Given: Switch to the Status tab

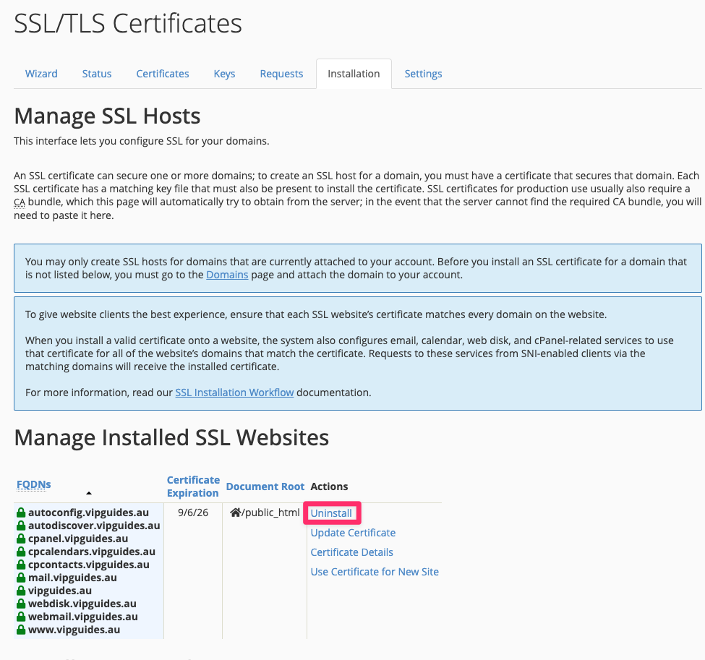Looking at the screenshot, I should 97,74.
